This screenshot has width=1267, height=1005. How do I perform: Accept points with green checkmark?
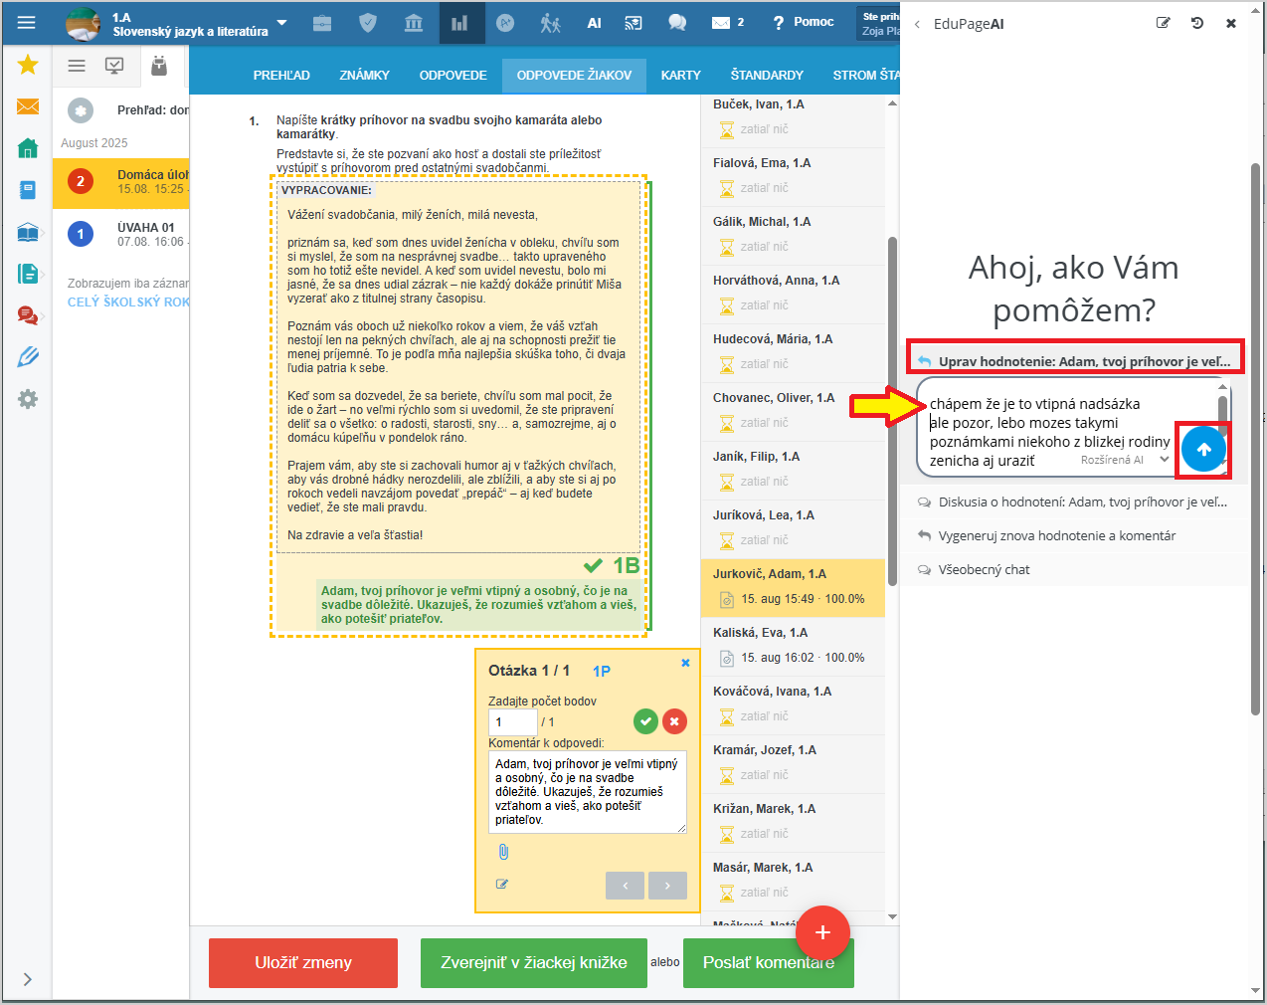645,721
